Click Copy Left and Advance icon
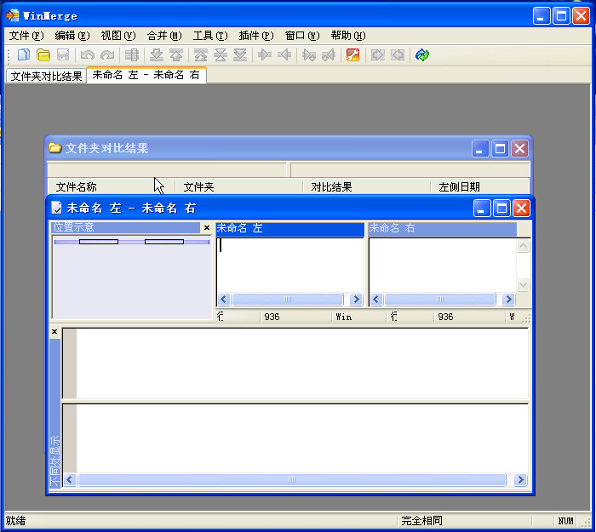The width and height of the screenshot is (596, 532). (x=329, y=55)
